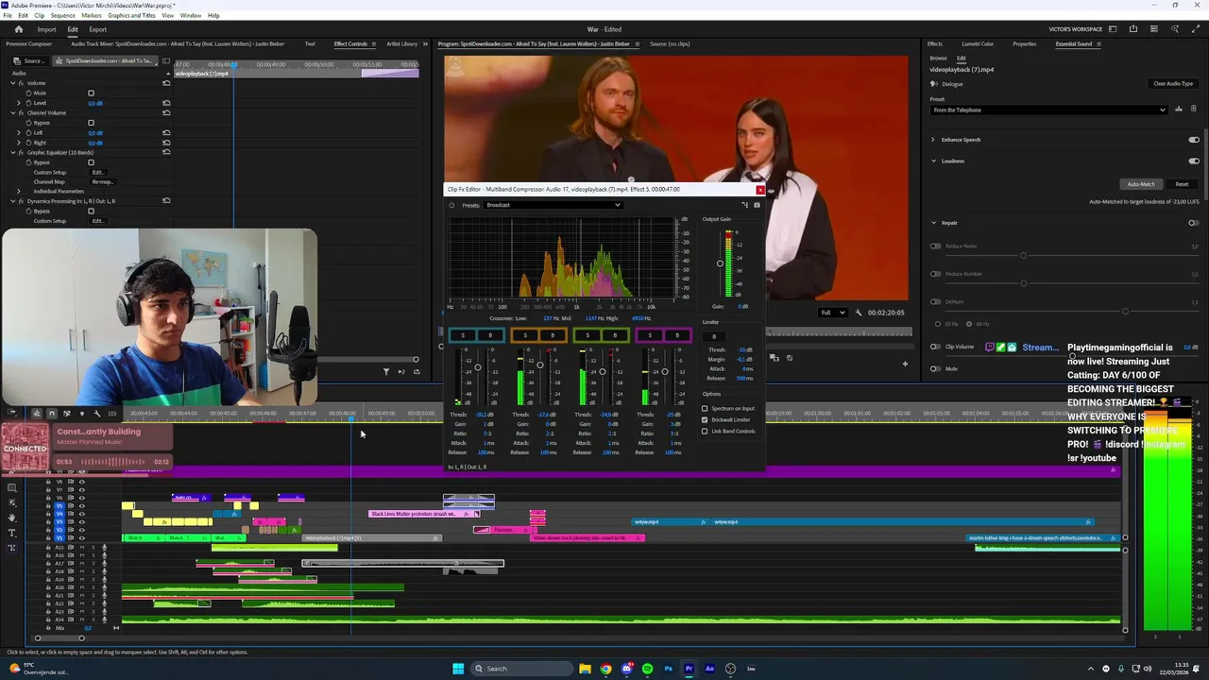Toggle Level animation stopwatch
This screenshot has width=1209, height=680.
(28, 103)
